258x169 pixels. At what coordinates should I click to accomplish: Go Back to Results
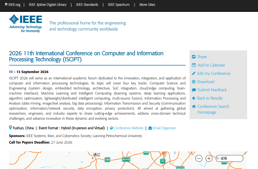pos(210,98)
